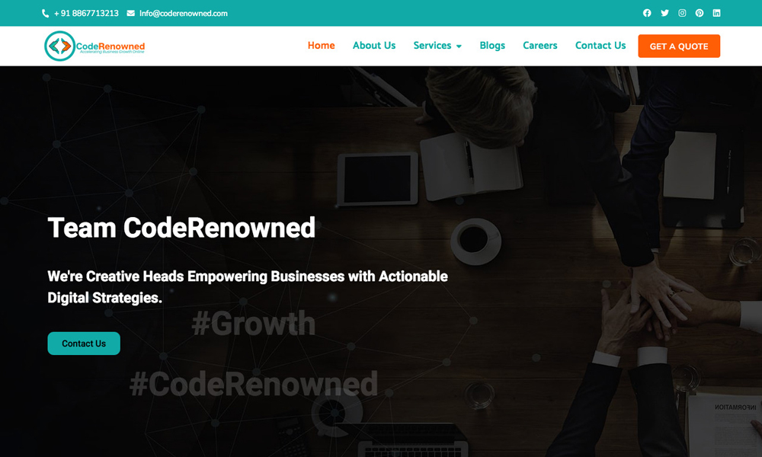
Task: Call the +91 8867713213 phone link
Action: click(86, 14)
